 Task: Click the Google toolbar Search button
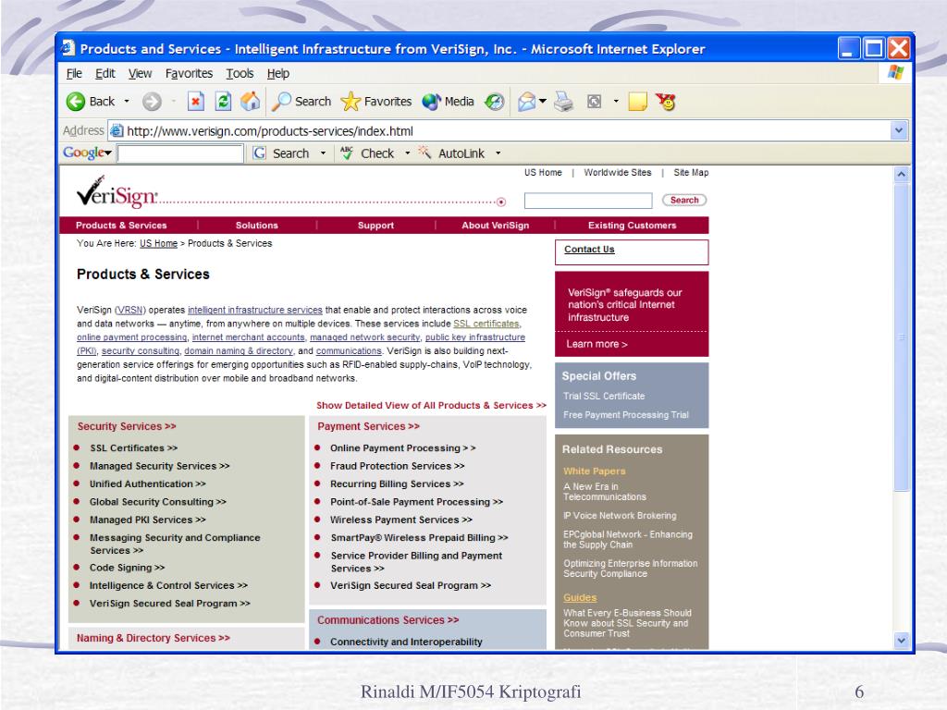(x=281, y=153)
